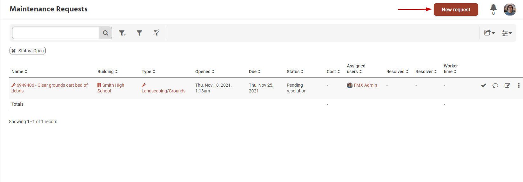
Task: Open the notifications bell
Action: pyautogui.click(x=493, y=8)
